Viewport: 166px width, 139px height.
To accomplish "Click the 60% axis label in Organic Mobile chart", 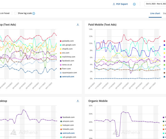I will (91, 106).
